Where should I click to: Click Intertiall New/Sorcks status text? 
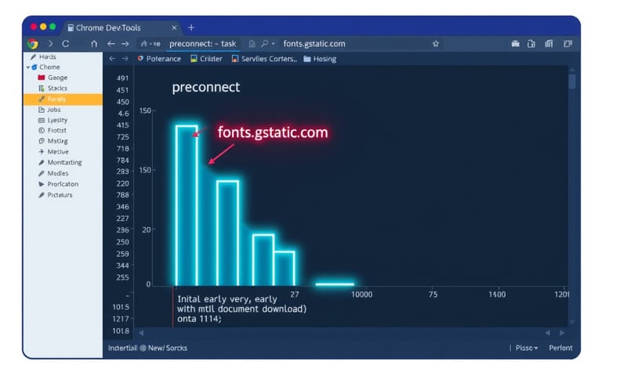(147, 348)
